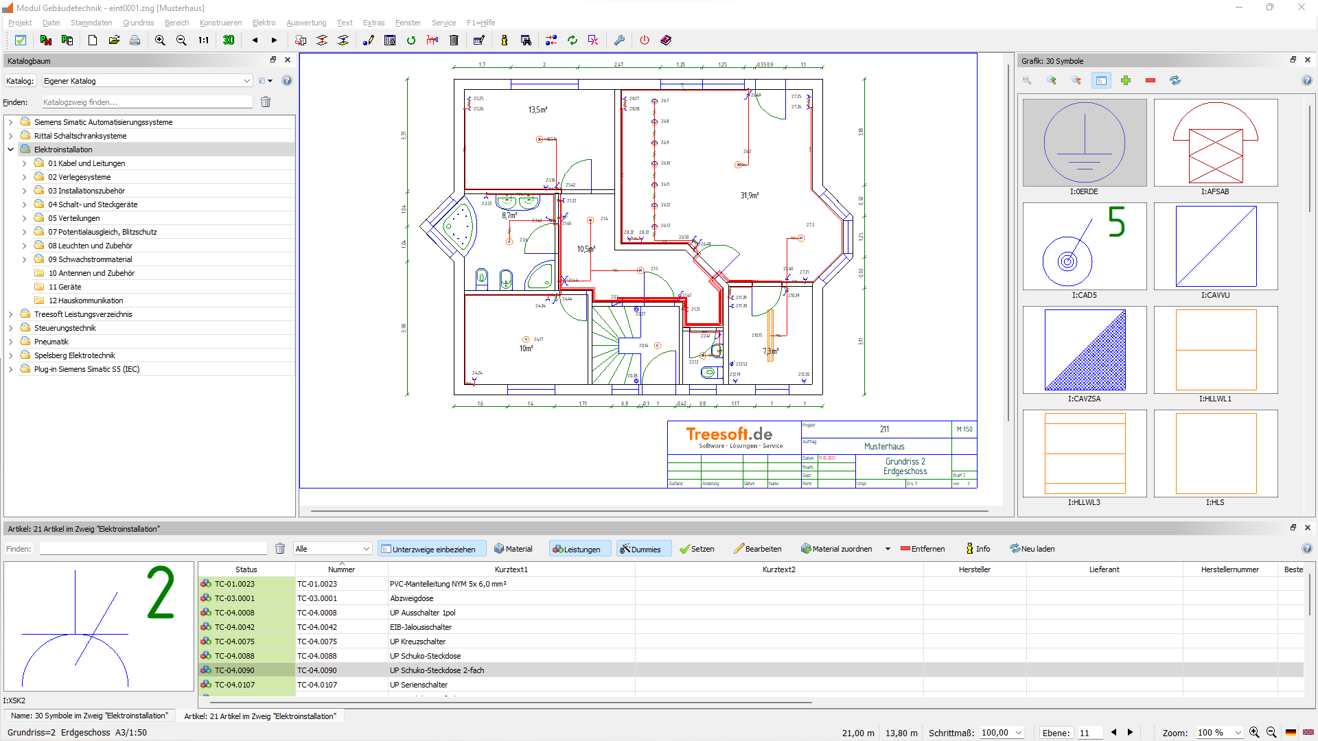Click the red power button icon
The image size is (1318, 741).
(x=644, y=40)
